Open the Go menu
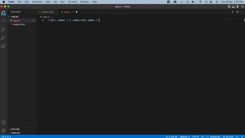This screenshot has width=245, height=138. pyautogui.click(x=56, y=2)
